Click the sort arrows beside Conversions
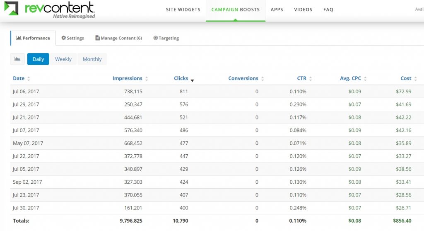 (263, 79)
